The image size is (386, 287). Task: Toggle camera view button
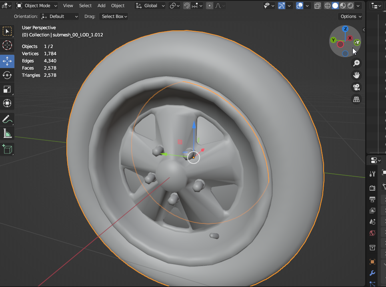pos(356,87)
